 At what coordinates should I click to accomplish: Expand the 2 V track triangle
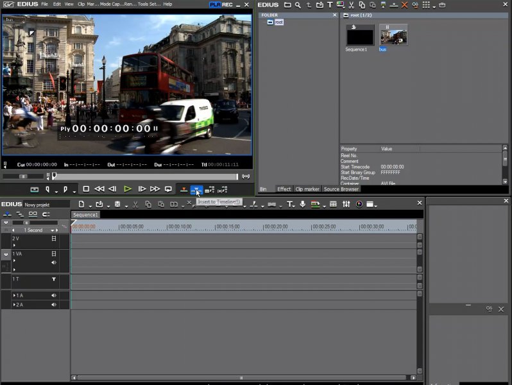[x=14, y=245]
